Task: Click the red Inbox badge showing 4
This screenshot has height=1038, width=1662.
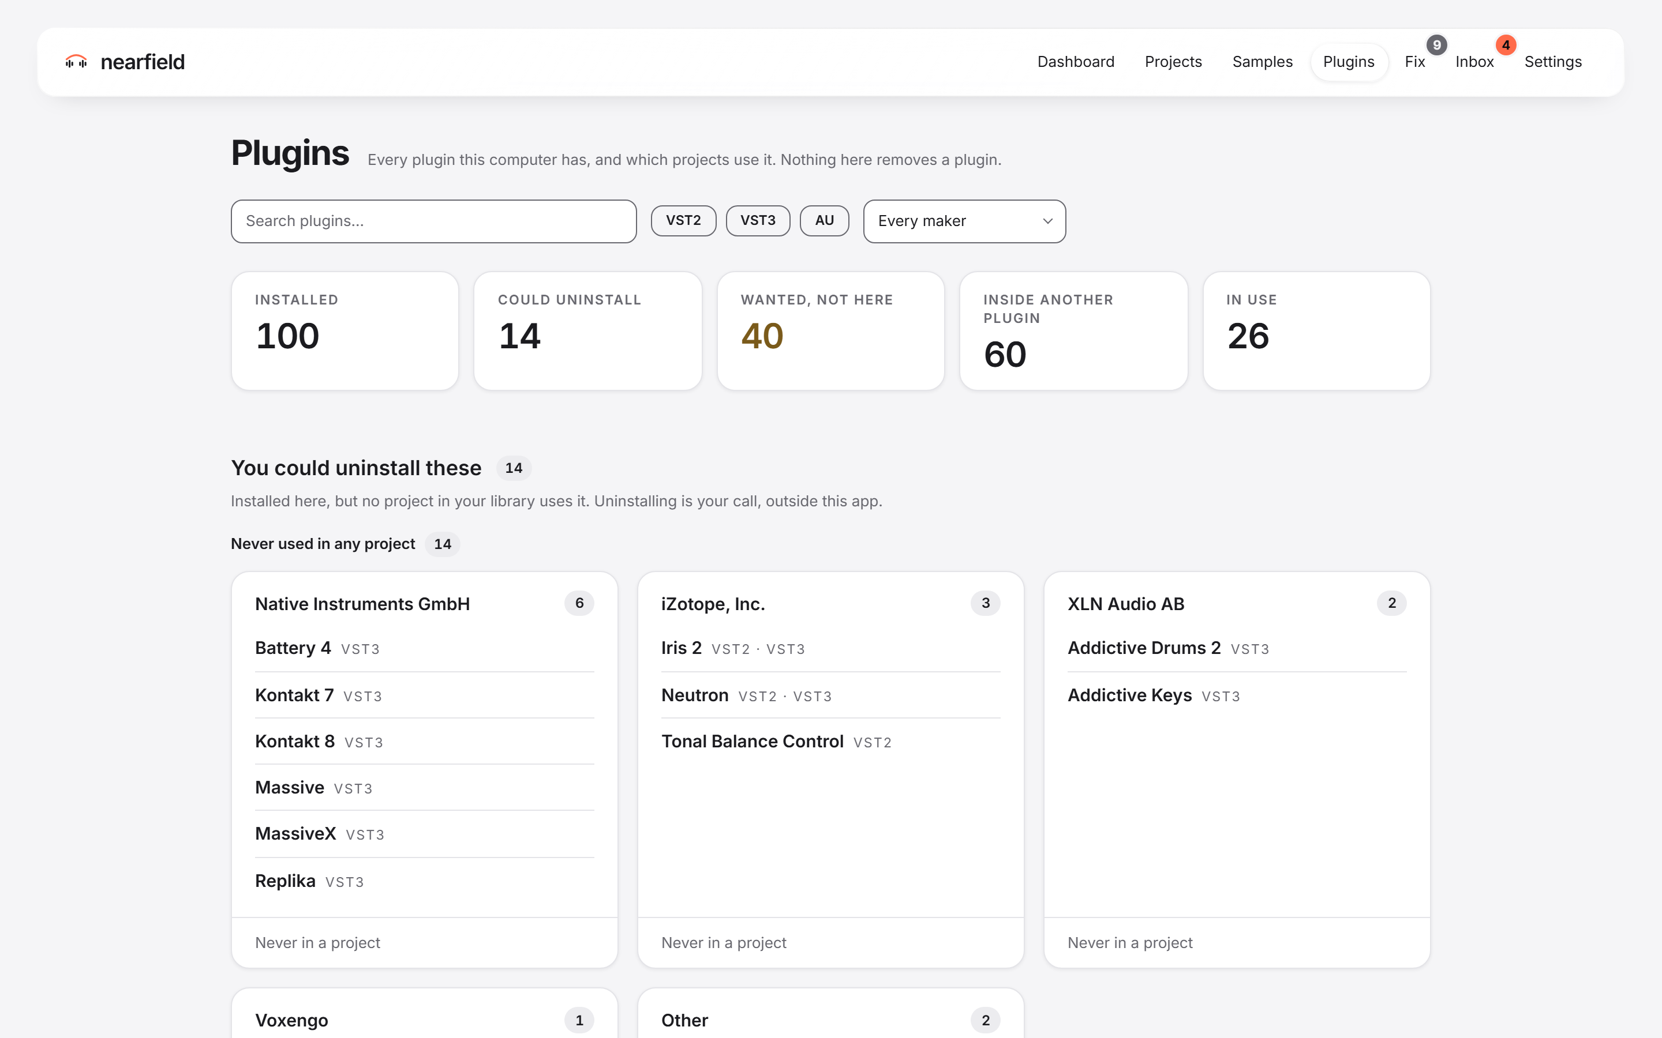Action: (1506, 46)
